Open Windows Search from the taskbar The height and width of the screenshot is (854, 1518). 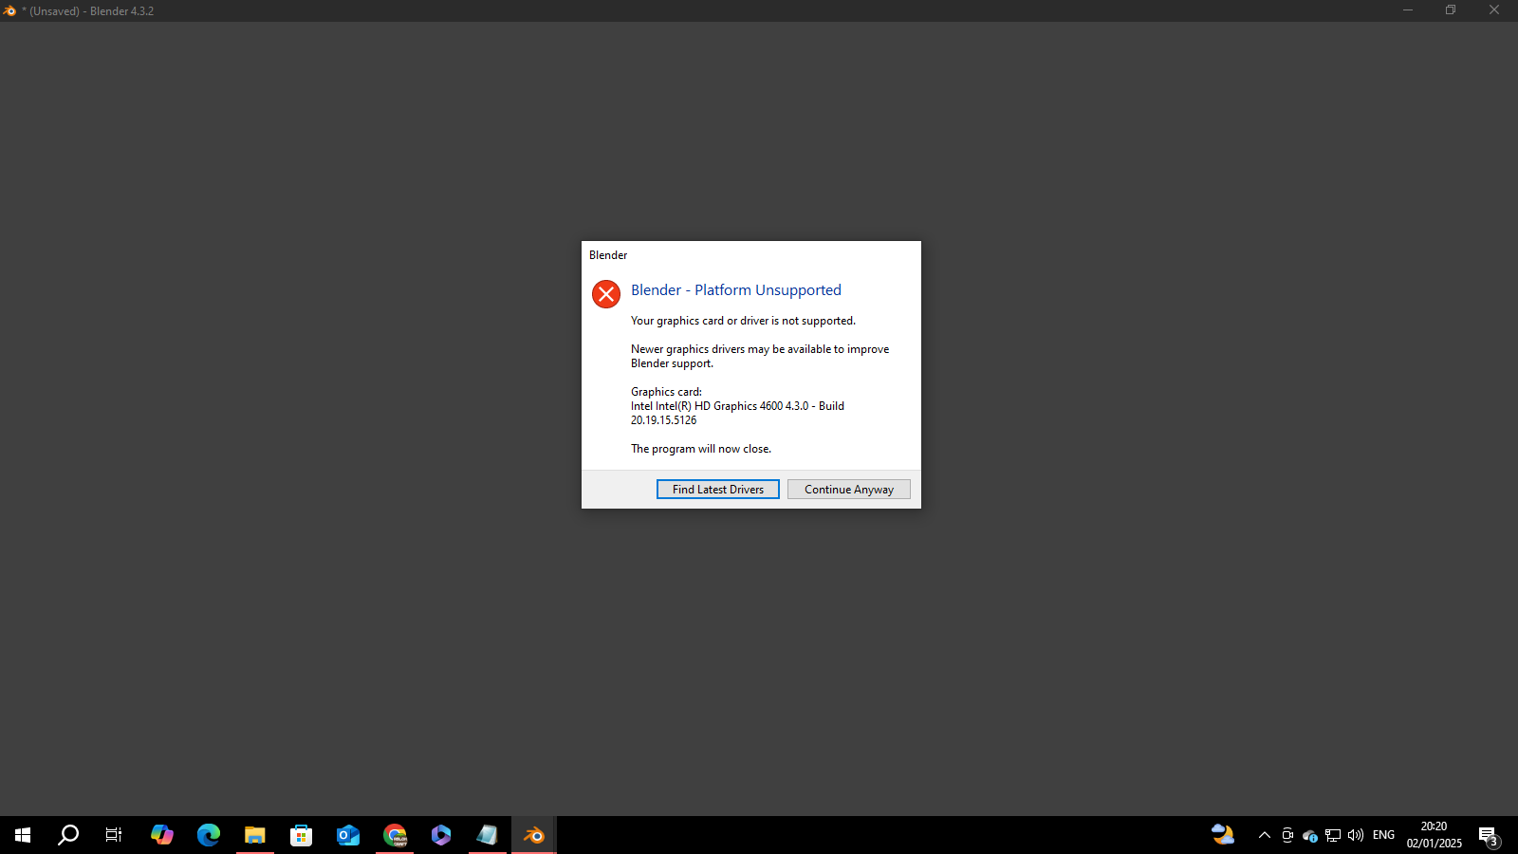coord(68,835)
